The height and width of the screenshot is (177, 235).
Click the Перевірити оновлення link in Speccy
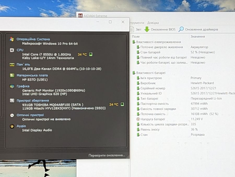pyautogui.click(x=107, y=155)
